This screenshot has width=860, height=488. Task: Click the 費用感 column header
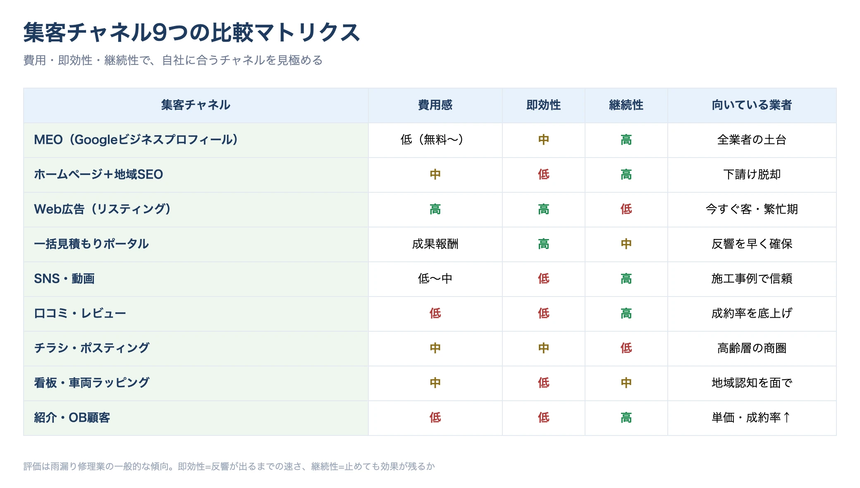pyautogui.click(x=435, y=105)
